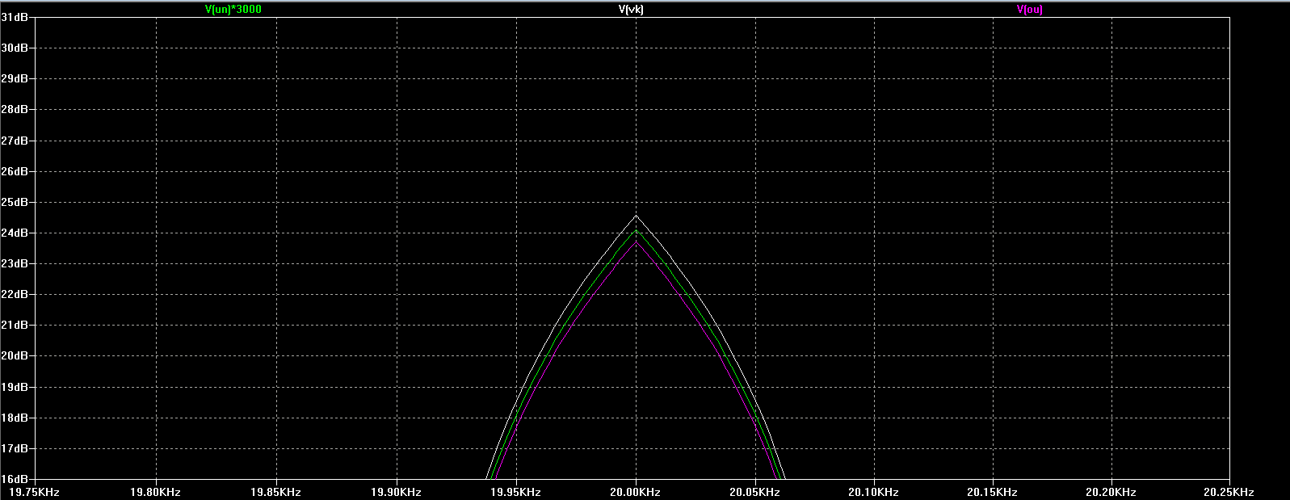This screenshot has height=500, width=1290.
Task: Click the 28dB vertical axis label
Action: coord(15,109)
